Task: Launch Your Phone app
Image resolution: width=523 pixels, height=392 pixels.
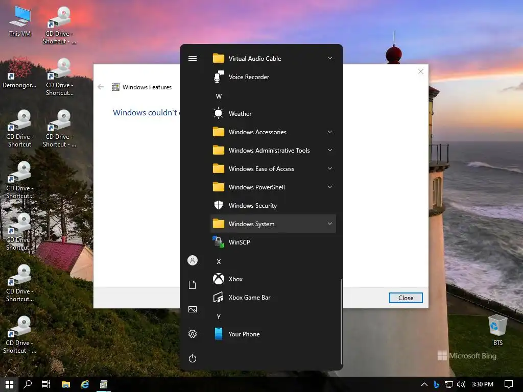Action: pyautogui.click(x=273, y=334)
